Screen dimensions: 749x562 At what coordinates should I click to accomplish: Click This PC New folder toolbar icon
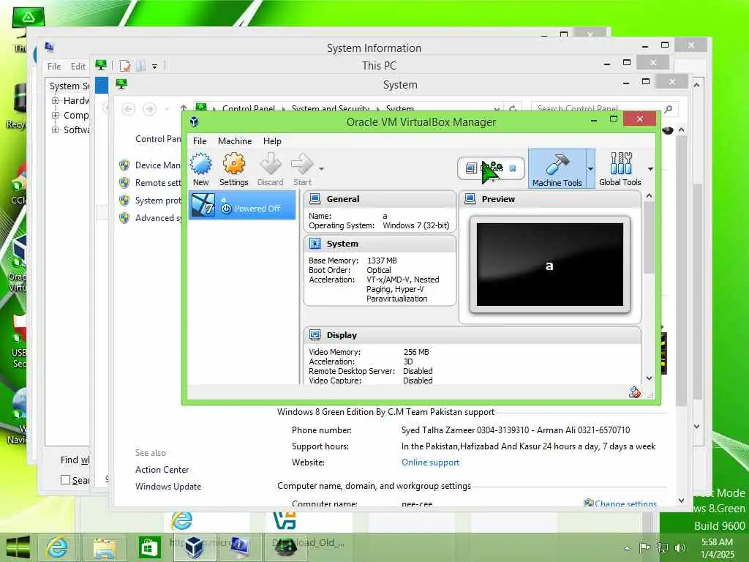[140, 65]
